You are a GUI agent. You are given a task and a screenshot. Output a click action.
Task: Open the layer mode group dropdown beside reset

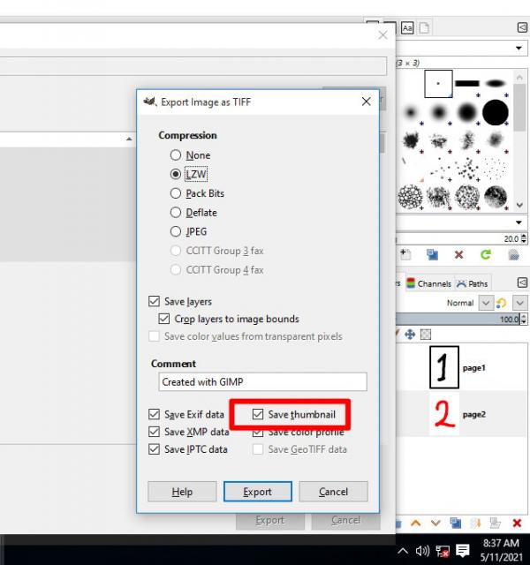click(520, 303)
